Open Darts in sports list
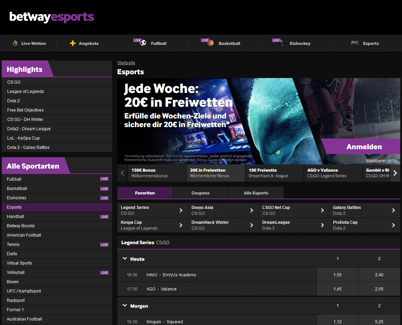The height and width of the screenshot is (325, 402). coord(57,254)
